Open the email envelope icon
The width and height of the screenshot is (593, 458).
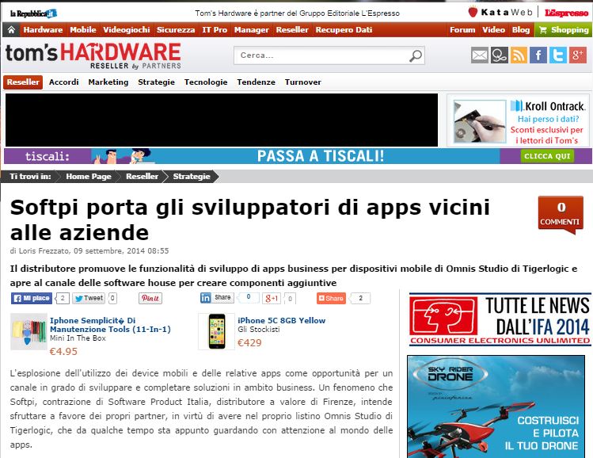(x=480, y=55)
